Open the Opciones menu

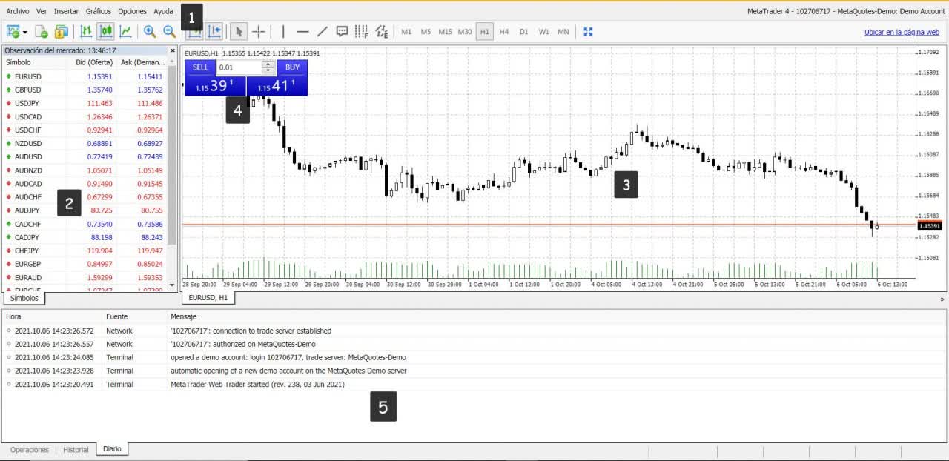pos(133,11)
